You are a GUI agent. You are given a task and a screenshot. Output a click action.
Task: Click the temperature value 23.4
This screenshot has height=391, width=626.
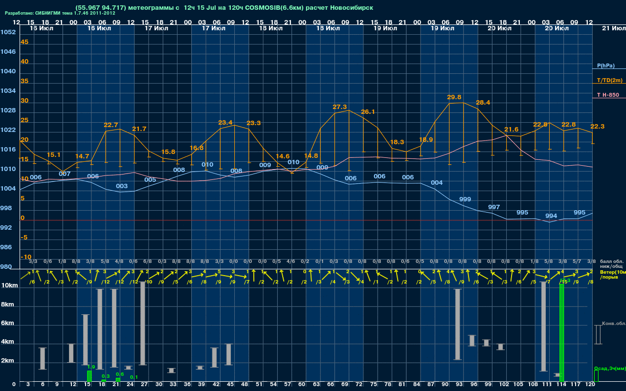tap(225, 123)
